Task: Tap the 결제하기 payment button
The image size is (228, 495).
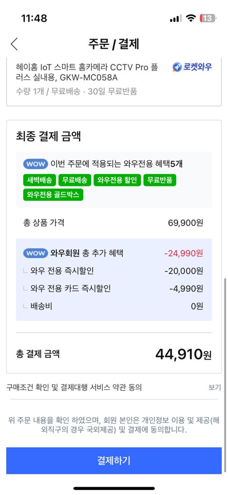Action: (x=113, y=460)
